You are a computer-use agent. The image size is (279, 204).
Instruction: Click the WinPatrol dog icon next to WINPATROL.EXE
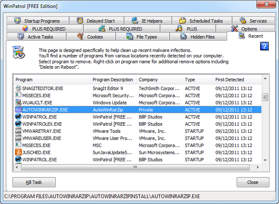[x=17, y=117]
